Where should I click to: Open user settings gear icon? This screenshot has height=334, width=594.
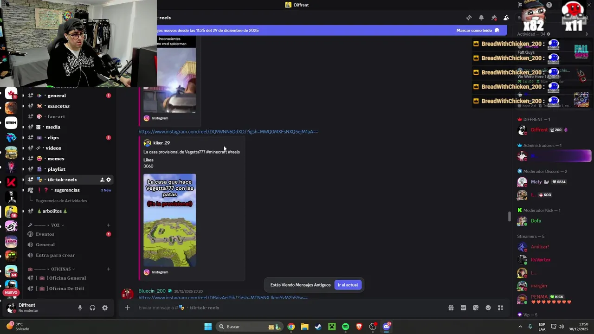(105, 308)
